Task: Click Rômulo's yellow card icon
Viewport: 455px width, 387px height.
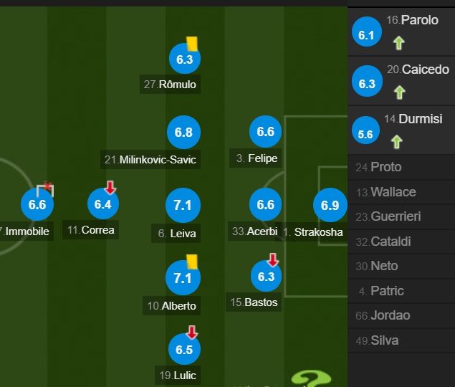Action: coord(192,44)
